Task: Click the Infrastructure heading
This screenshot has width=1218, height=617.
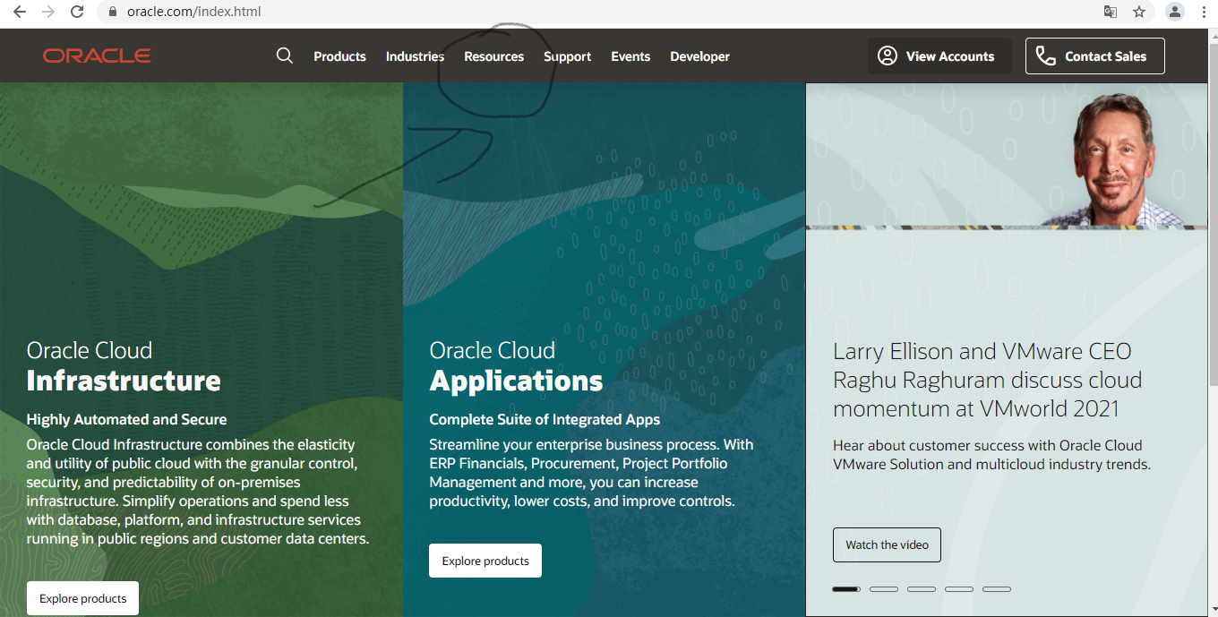Action: 124,381
